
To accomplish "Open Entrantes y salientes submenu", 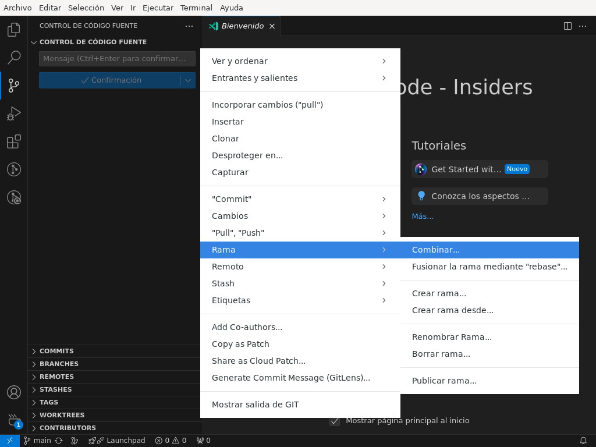I will point(300,78).
